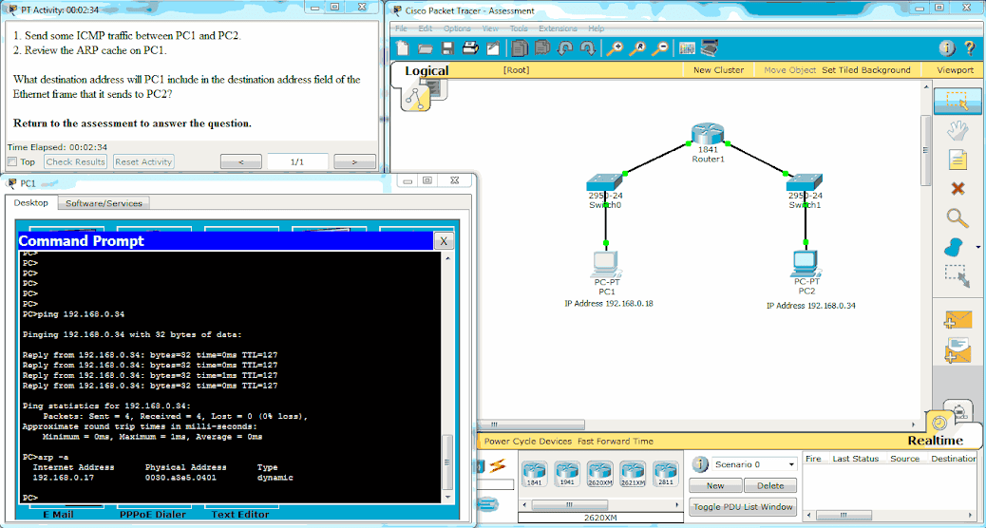
Task: Switch to the Software/Services tab
Action: (104, 203)
